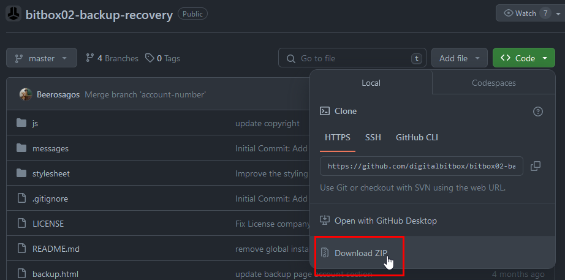Switch to the Local tab
This screenshot has height=280, width=565.
click(x=371, y=83)
